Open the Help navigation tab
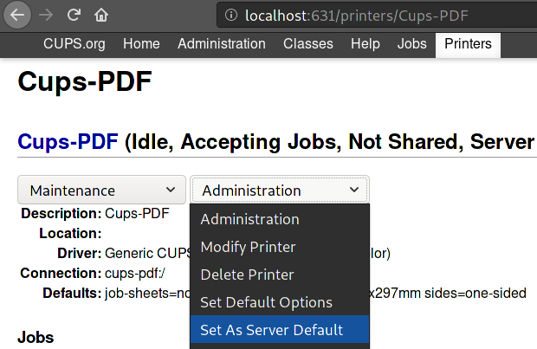Image resolution: width=537 pixels, height=349 pixels. tap(366, 44)
